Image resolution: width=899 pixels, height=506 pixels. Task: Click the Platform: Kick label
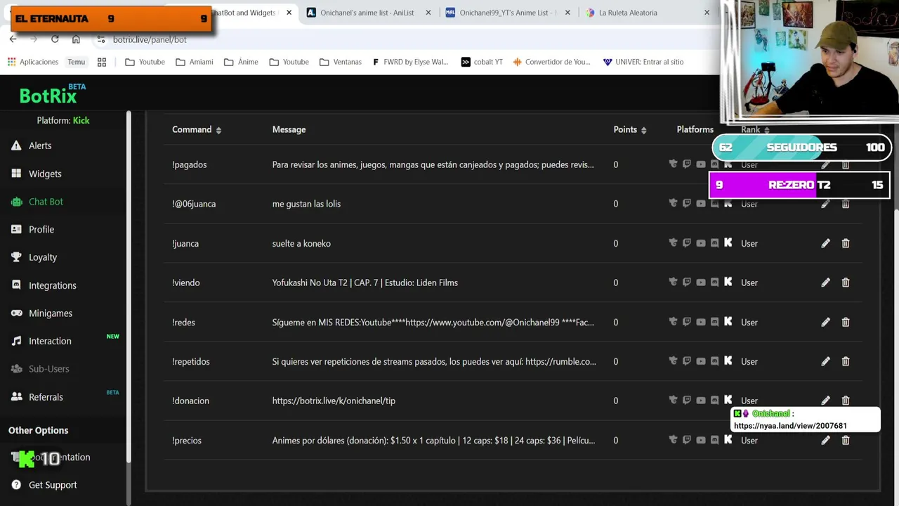63,120
